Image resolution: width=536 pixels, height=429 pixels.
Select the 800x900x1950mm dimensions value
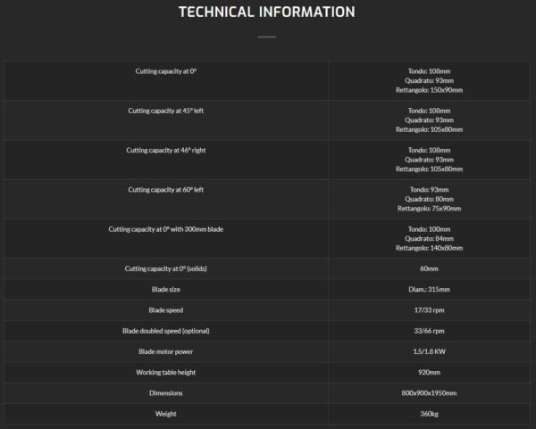point(430,393)
